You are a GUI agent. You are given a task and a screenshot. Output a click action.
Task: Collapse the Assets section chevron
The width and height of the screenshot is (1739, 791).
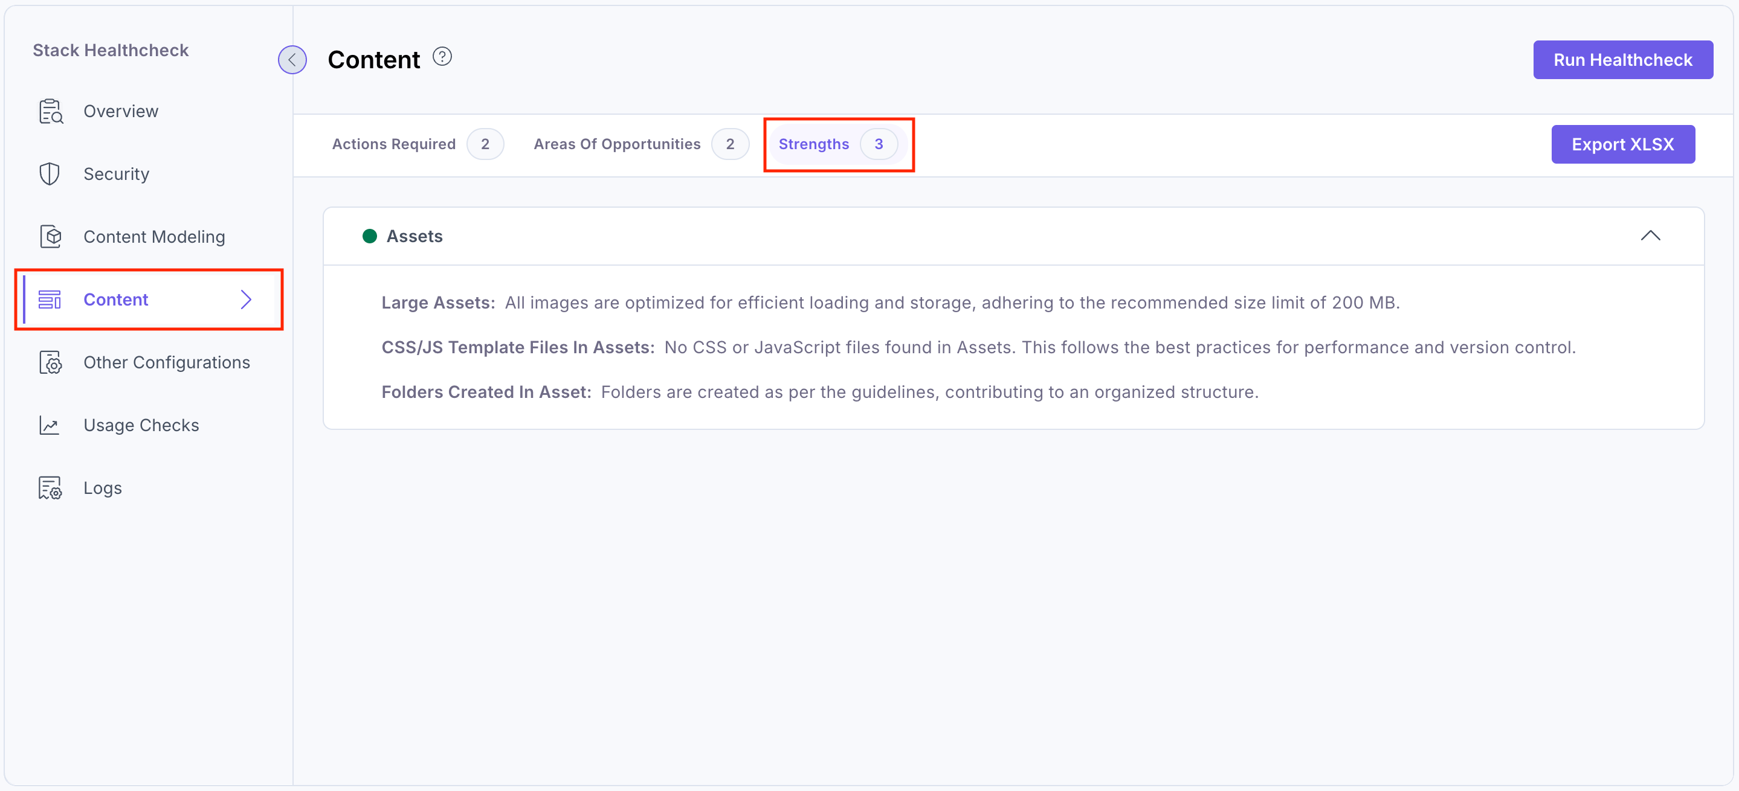click(1650, 236)
